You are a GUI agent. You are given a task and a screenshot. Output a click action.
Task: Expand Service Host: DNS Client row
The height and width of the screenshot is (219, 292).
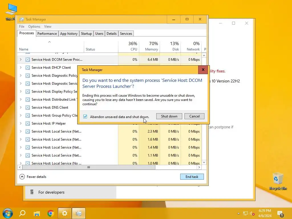click(21, 108)
